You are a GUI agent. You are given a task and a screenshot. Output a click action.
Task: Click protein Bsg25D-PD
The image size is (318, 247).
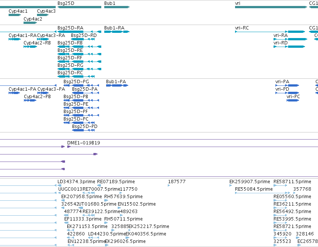83,130
